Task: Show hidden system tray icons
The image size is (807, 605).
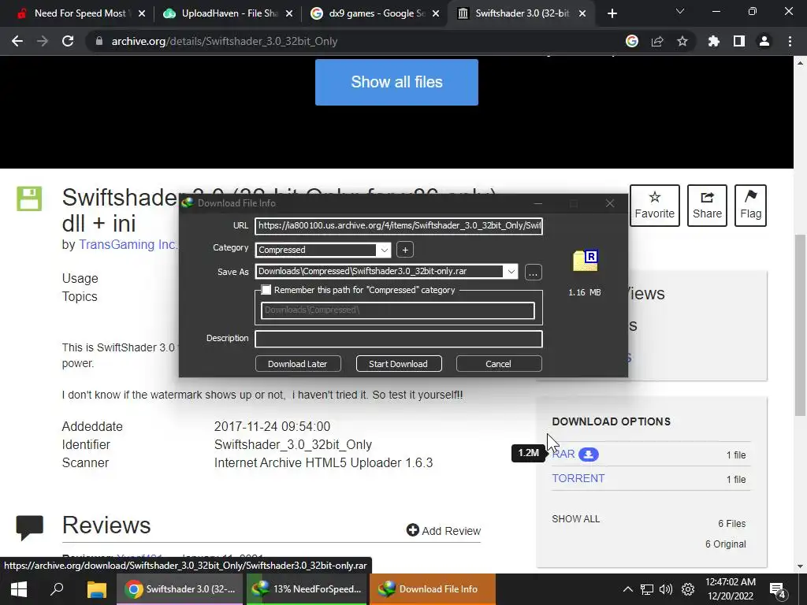Action: pos(628,589)
